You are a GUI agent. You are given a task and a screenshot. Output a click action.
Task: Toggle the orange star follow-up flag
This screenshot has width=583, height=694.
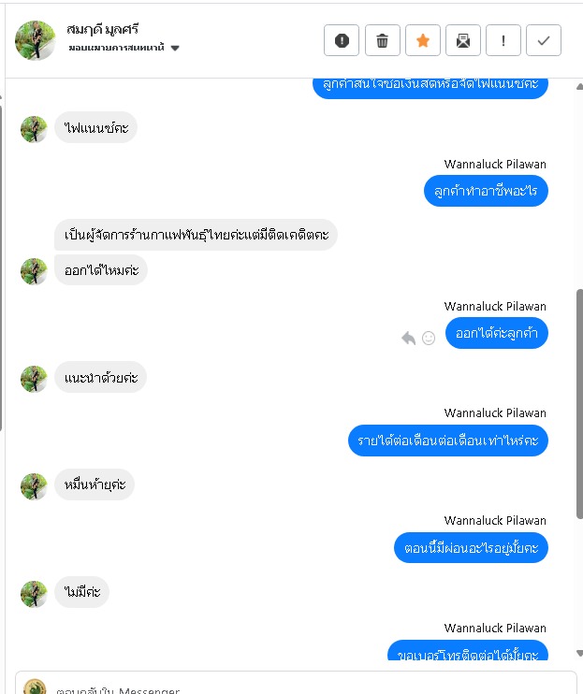[423, 40]
